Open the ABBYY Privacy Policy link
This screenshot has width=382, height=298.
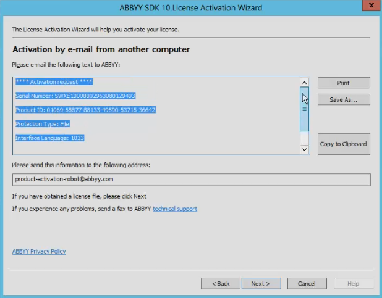[x=39, y=252]
